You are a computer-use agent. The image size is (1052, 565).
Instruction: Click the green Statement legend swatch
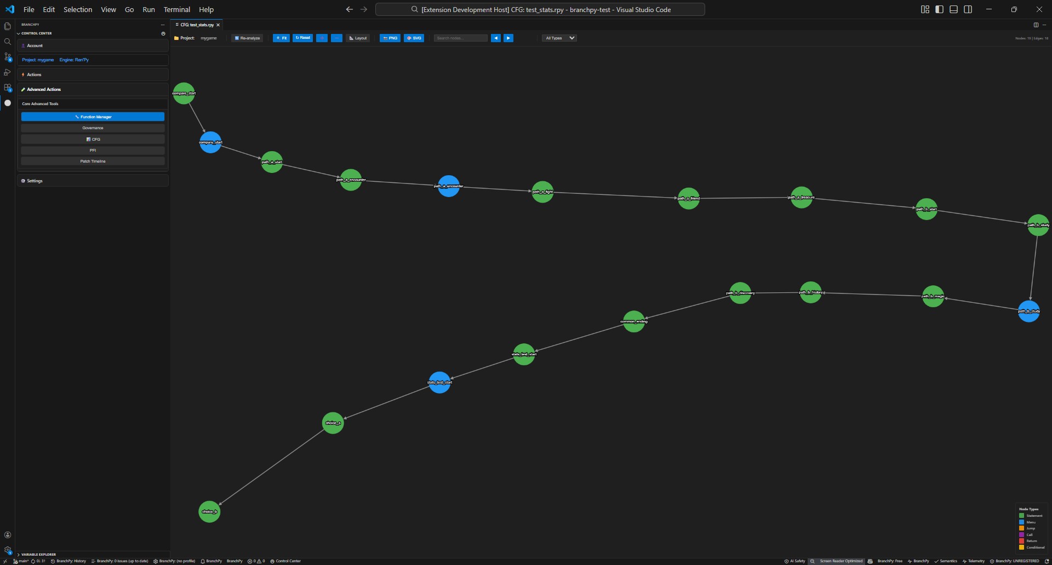coord(1021,516)
